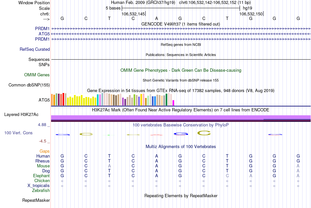Click the blue 'G' PhyloP logo beside tall C
311x208 pixels.
(x=181, y=134)
